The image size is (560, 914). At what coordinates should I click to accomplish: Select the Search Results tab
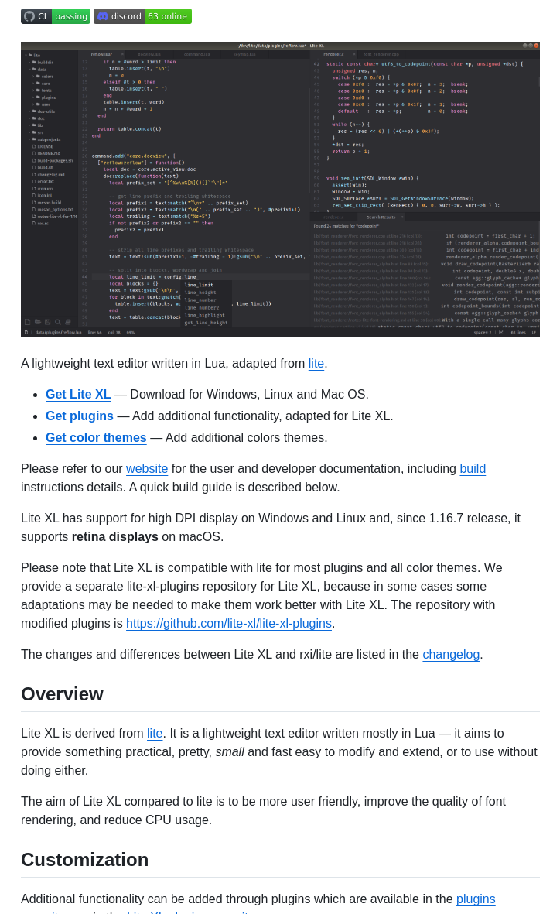(x=381, y=217)
